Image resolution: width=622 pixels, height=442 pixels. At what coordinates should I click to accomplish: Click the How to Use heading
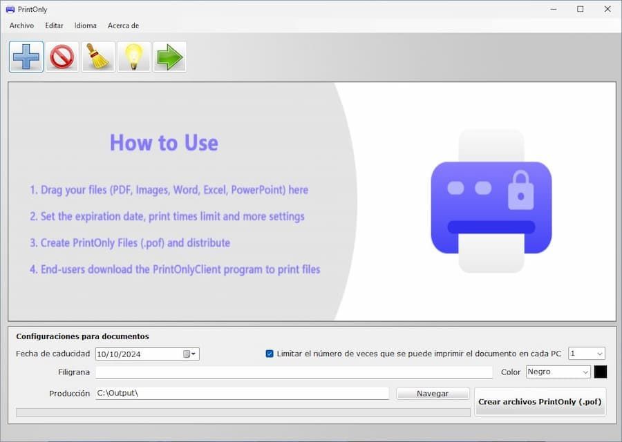pos(164,143)
